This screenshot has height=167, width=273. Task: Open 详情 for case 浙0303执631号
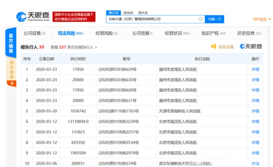[255, 101]
